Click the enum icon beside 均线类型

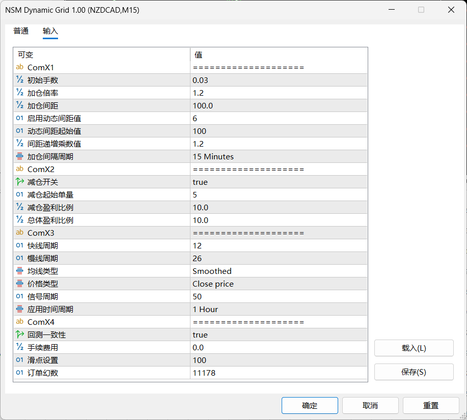coord(20,271)
